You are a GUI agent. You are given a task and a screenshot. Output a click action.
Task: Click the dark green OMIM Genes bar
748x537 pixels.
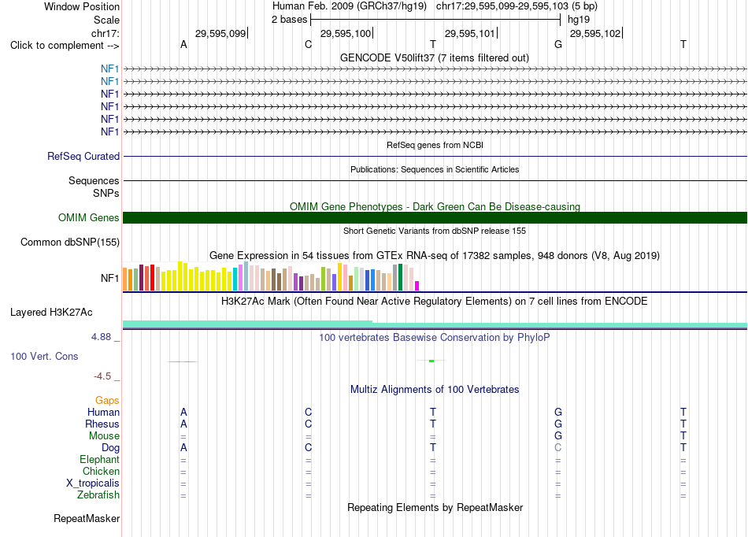pos(435,217)
